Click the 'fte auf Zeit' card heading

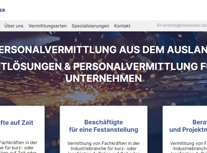pos(17,122)
